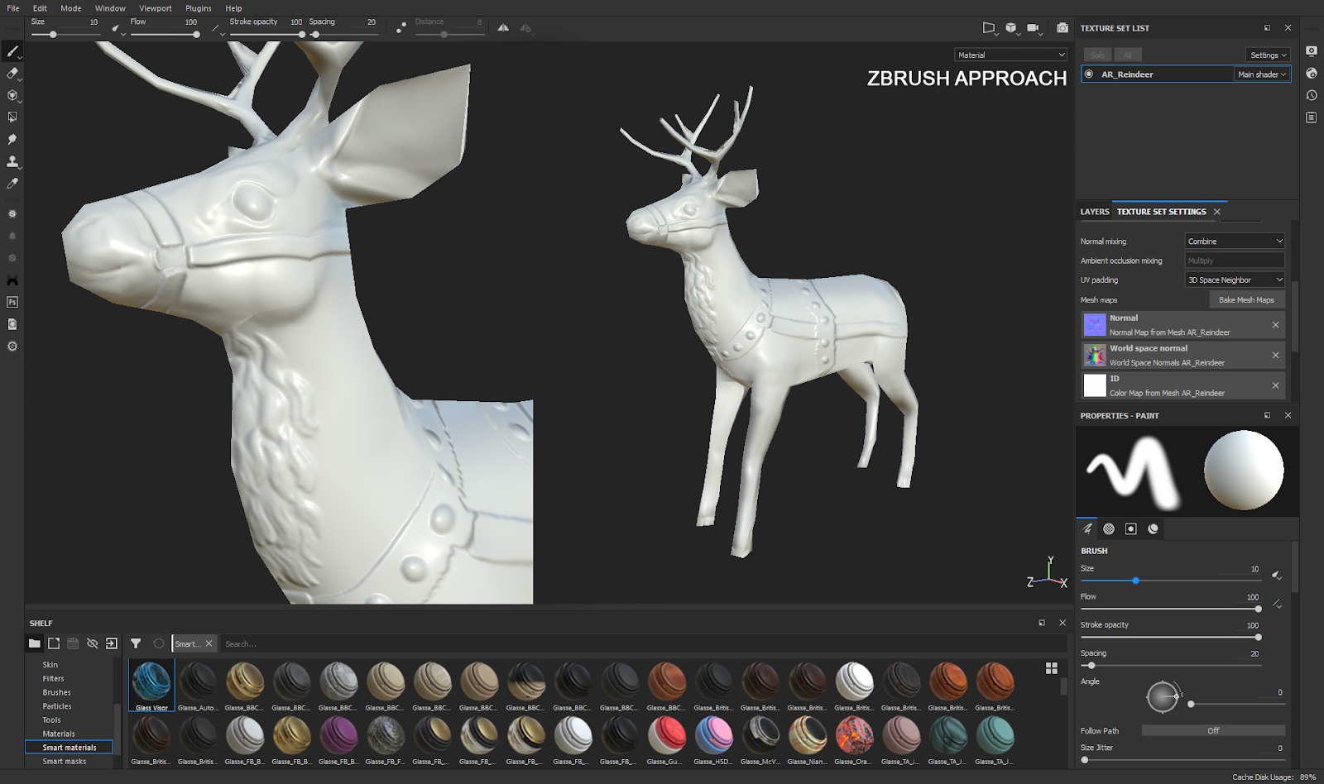Select the Smudge tool
The height and width of the screenshot is (784, 1324).
12,139
